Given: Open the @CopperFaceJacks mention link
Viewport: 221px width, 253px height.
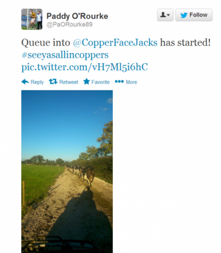Looking at the screenshot, I should 115,43.
